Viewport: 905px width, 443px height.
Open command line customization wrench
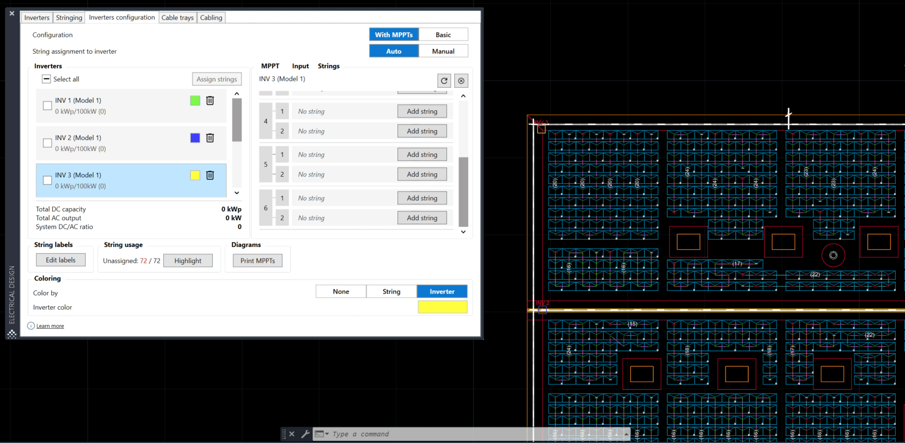point(305,434)
